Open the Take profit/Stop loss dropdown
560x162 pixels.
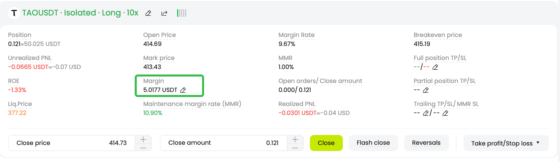click(x=506, y=143)
